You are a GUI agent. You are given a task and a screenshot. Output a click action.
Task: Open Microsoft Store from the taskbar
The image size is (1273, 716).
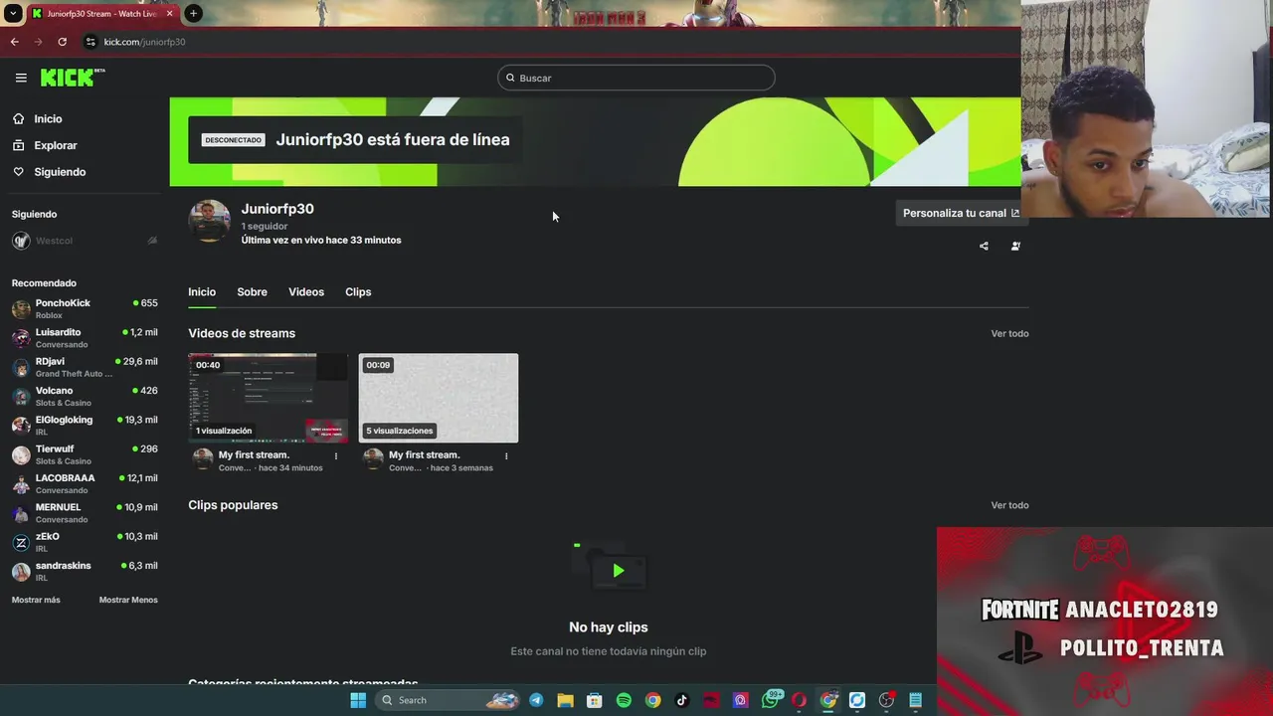pyautogui.click(x=594, y=700)
